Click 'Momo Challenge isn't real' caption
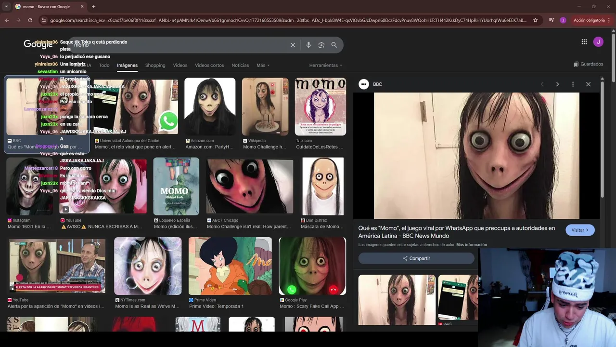The width and height of the screenshot is (616, 347). click(x=249, y=227)
